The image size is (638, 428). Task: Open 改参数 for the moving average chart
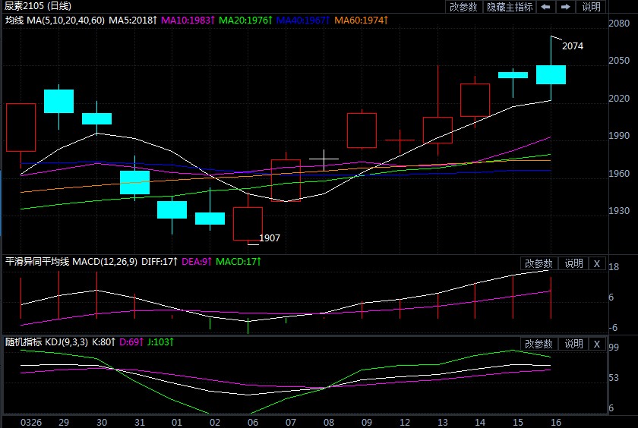tap(463, 7)
